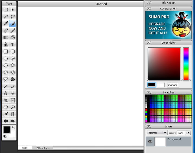This screenshot has width=195, height=153.
Task: Open the layer Opacity dropdown arrow
Action: coord(188,133)
